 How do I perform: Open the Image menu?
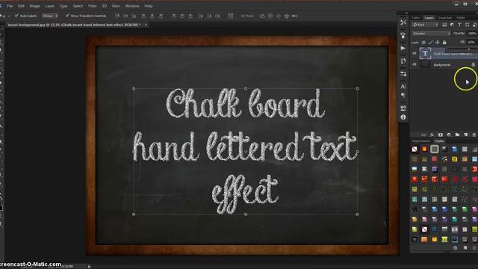pyautogui.click(x=34, y=6)
